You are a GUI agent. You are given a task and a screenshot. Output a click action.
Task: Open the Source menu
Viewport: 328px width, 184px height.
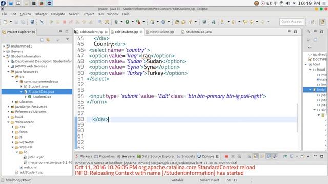(x=25, y=14)
